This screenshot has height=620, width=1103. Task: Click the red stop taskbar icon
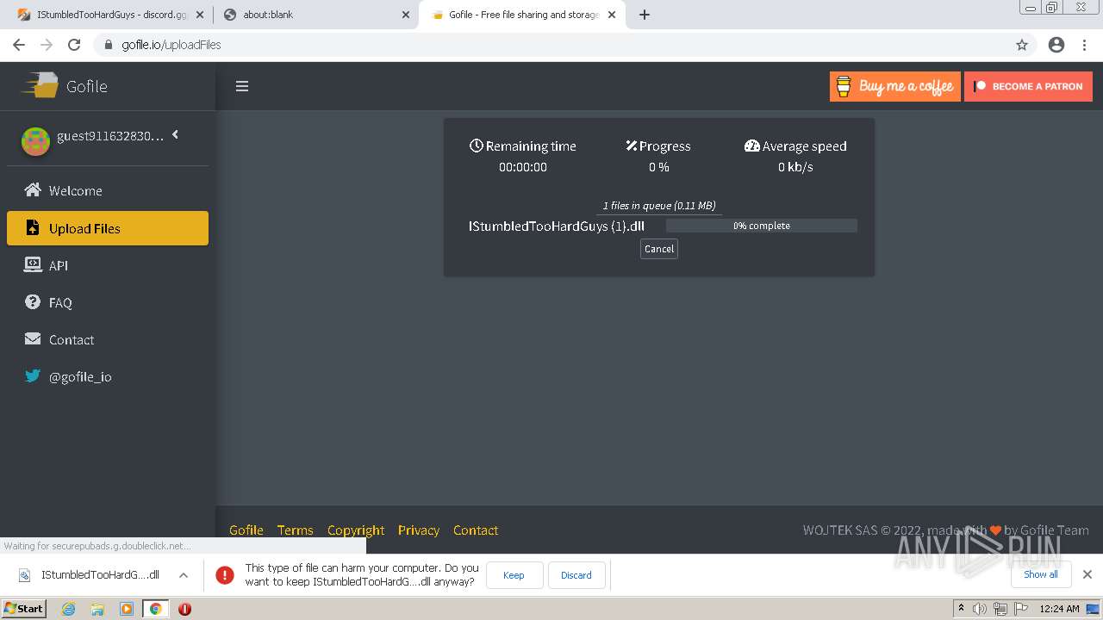tap(184, 609)
